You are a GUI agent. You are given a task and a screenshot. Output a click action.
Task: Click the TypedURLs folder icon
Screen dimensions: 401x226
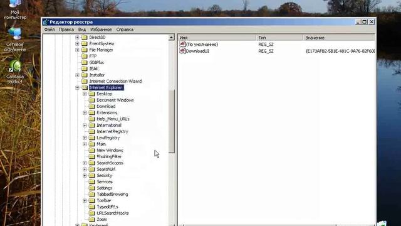[92, 207]
